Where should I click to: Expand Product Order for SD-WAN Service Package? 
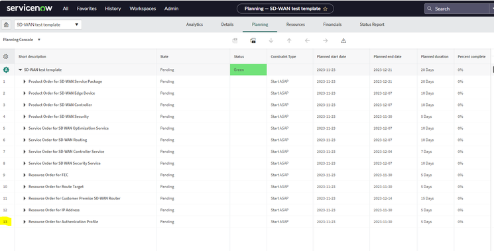coord(25,81)
